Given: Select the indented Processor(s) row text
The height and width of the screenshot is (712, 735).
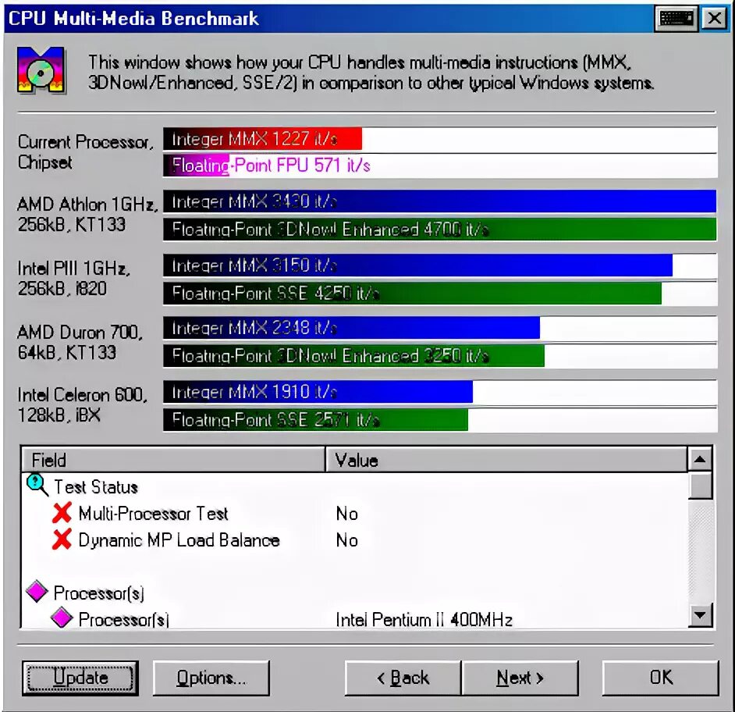Looking at the screenshot, I should point(124,620).
